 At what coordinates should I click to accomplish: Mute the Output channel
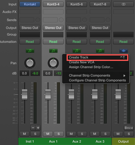point(118,134)
